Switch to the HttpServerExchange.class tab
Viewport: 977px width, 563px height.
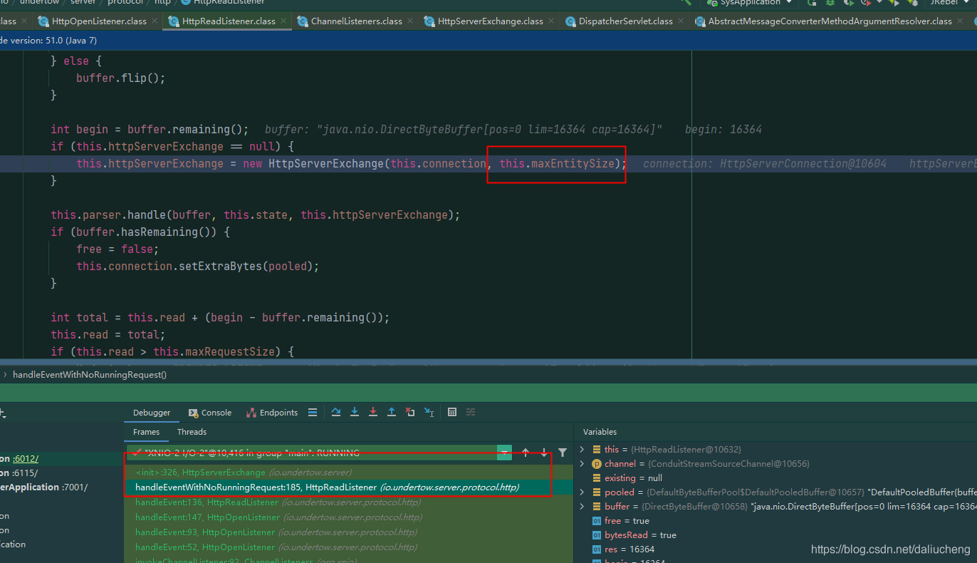click(x=490, y=21)
